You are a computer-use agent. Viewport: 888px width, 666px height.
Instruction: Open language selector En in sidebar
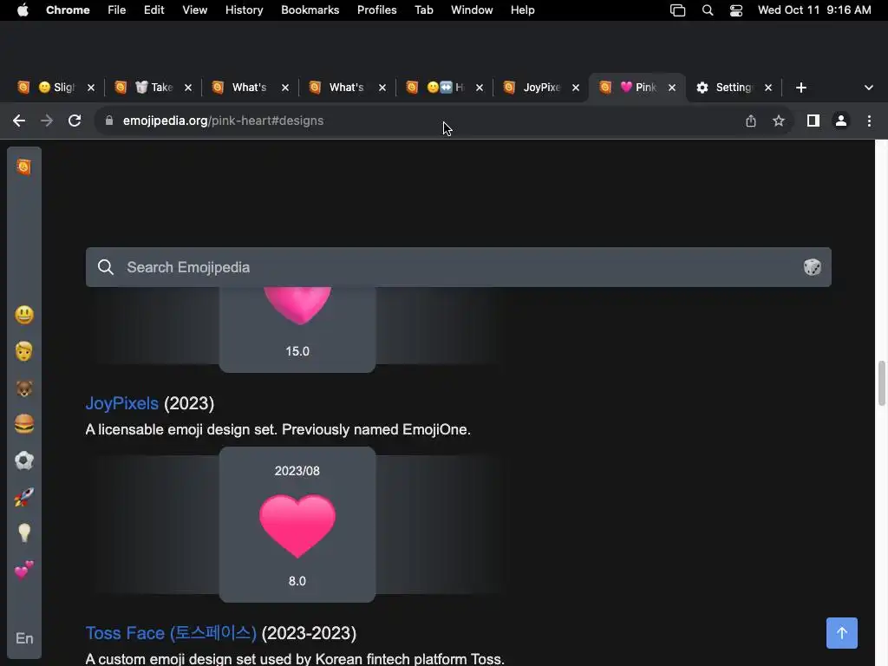click(x=23, y=638)
